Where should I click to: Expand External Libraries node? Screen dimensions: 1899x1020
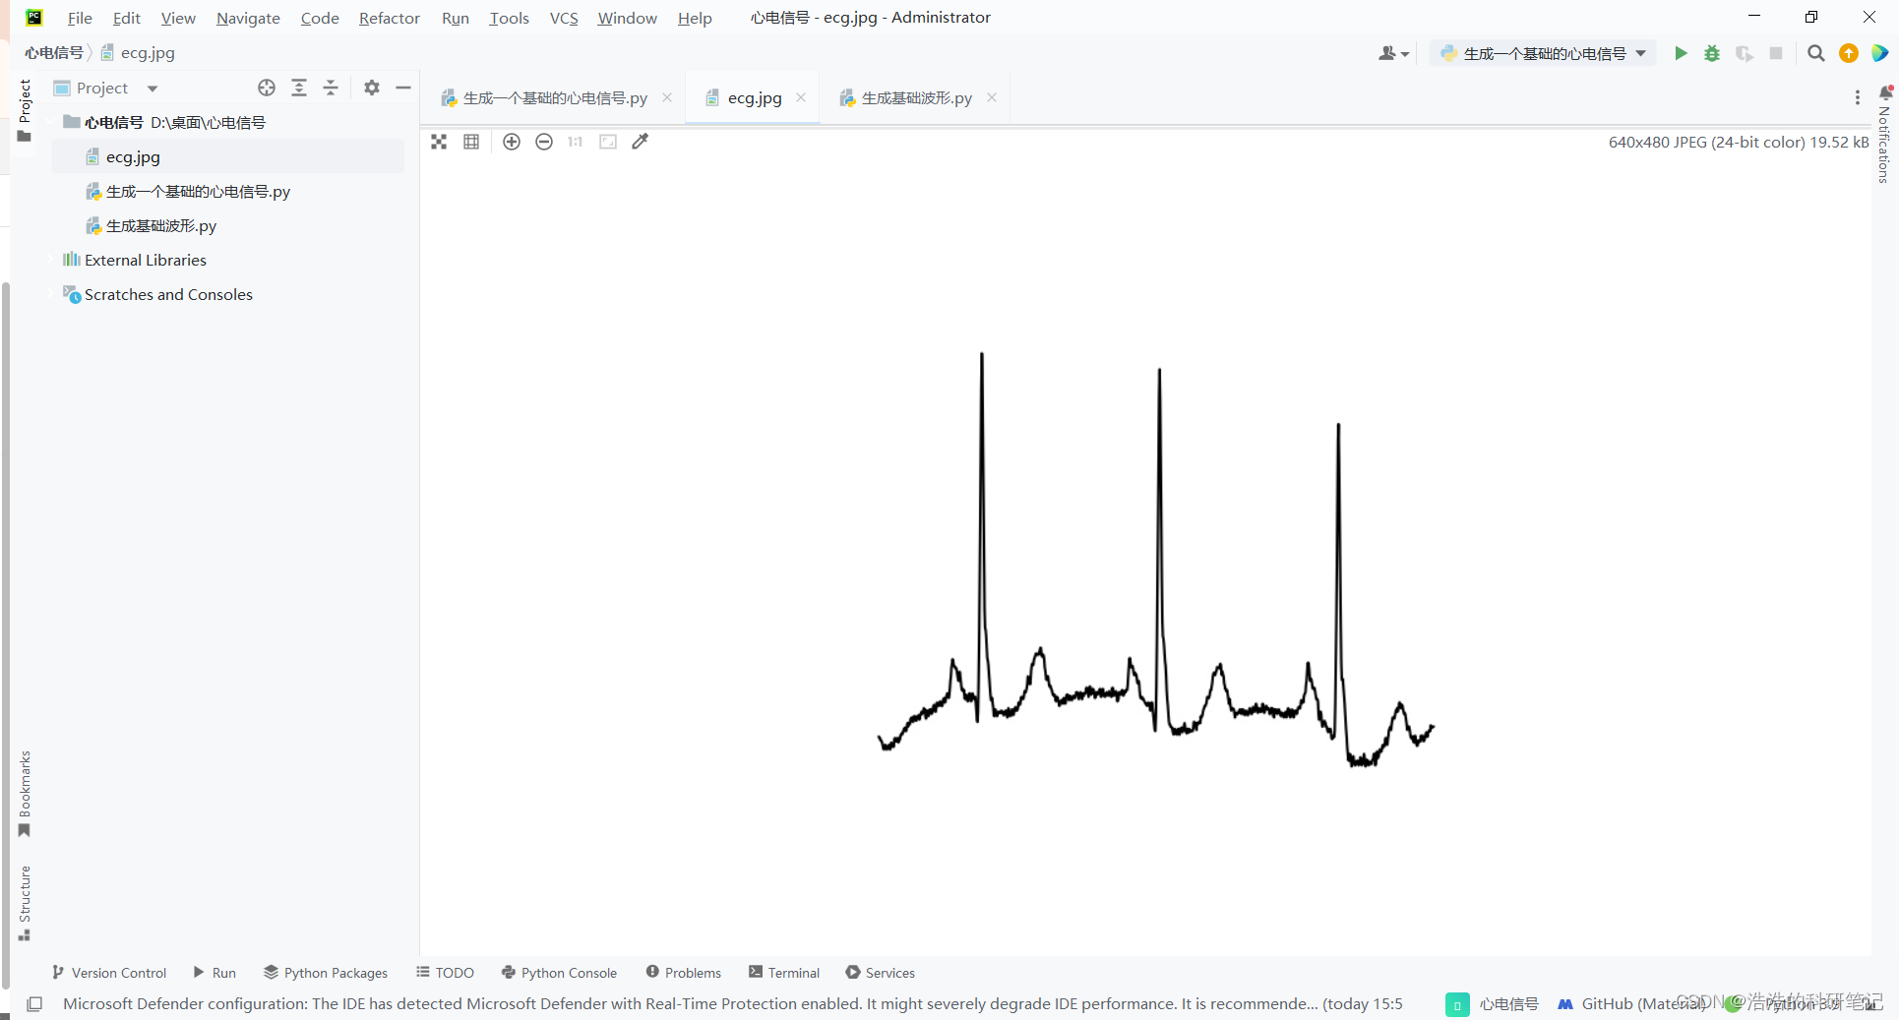[52, 260]
